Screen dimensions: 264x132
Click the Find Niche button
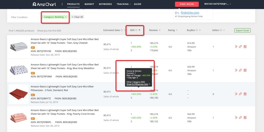pyautogui.click(x=187, y=4)
